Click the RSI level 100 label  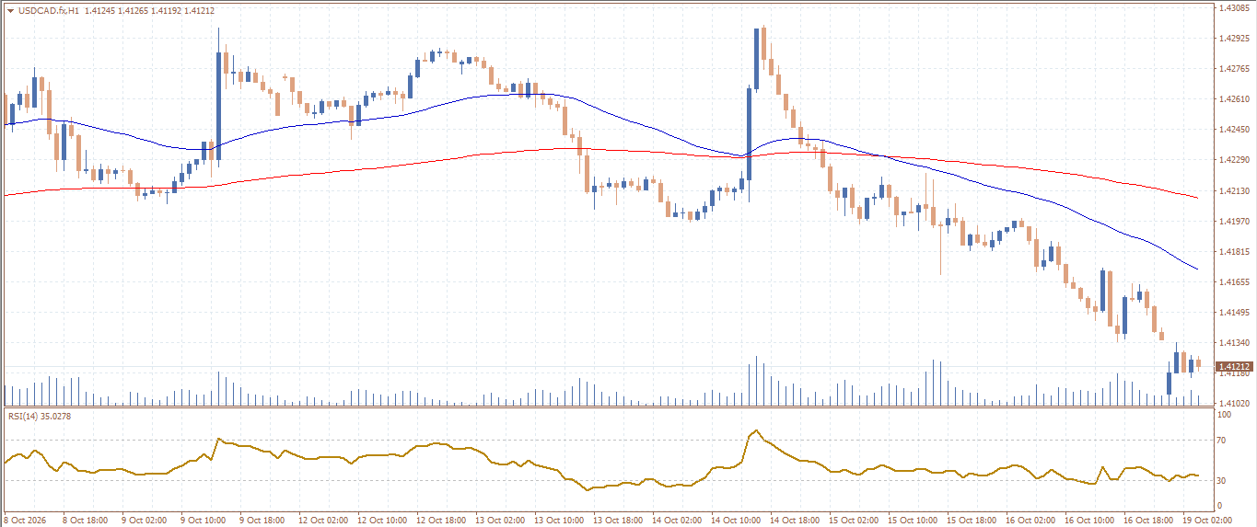pyautogui.click(x=1226, y=416)
